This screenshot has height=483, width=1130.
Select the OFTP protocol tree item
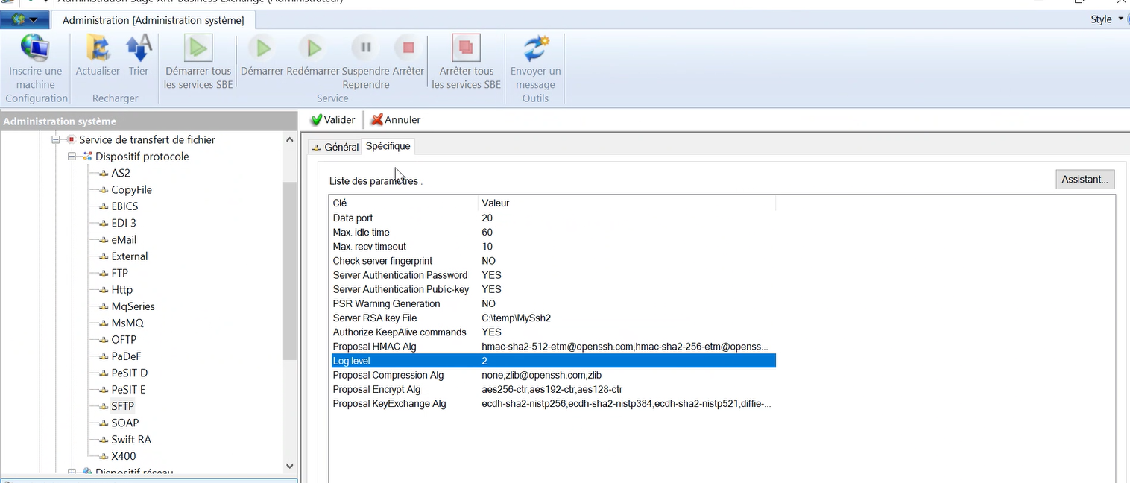pos(124,340)
